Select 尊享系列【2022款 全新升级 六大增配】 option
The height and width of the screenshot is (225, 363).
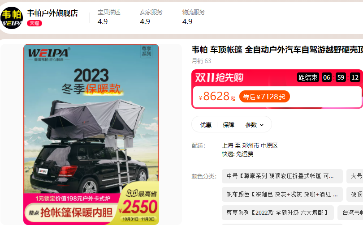coord(277,213)
